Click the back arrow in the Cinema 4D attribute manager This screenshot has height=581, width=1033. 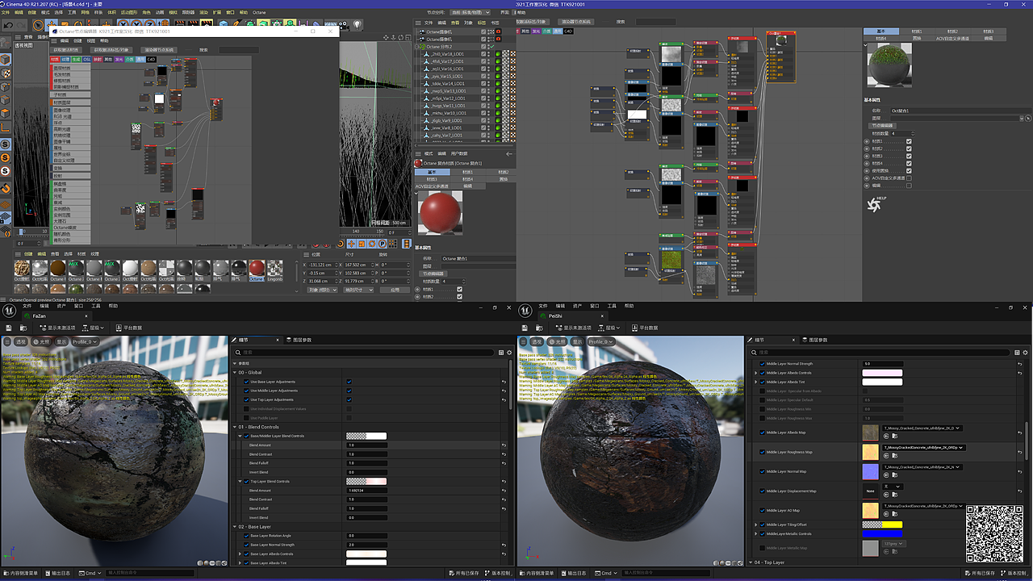point(508,153)
